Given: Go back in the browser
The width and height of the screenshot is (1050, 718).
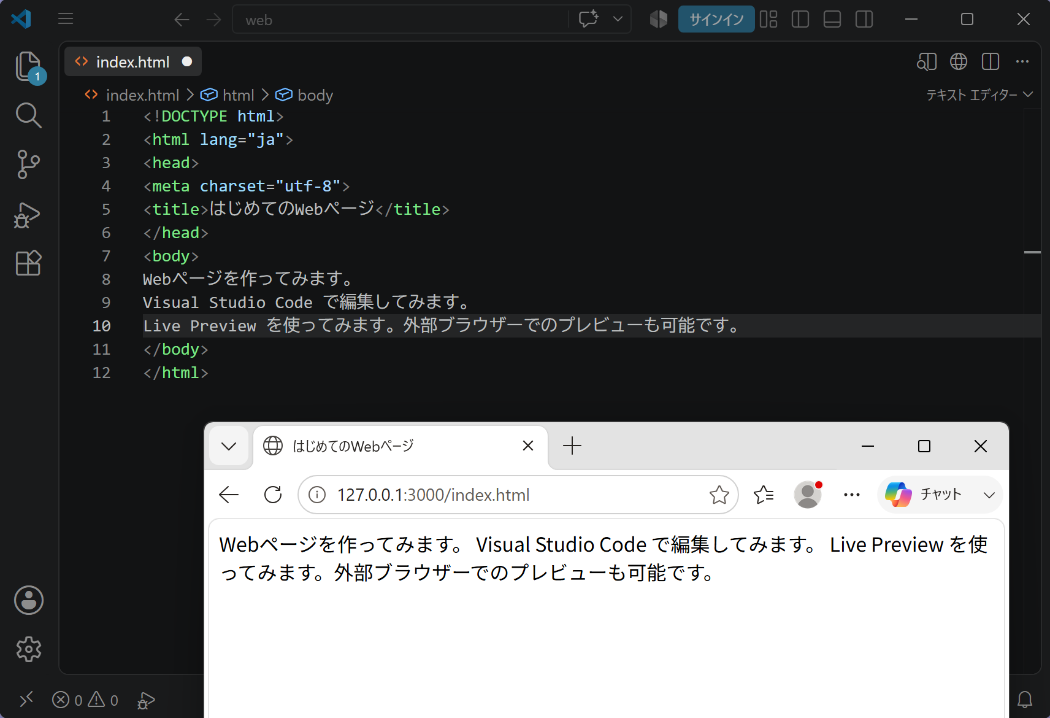Looking at the screenshot, I should coord(229,495).
